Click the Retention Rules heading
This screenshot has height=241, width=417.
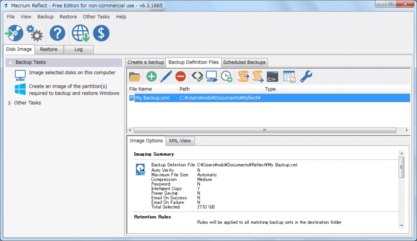click(152, 217)
